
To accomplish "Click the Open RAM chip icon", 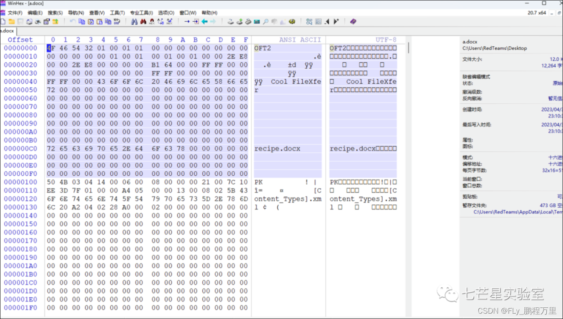I will coord(257,21).
